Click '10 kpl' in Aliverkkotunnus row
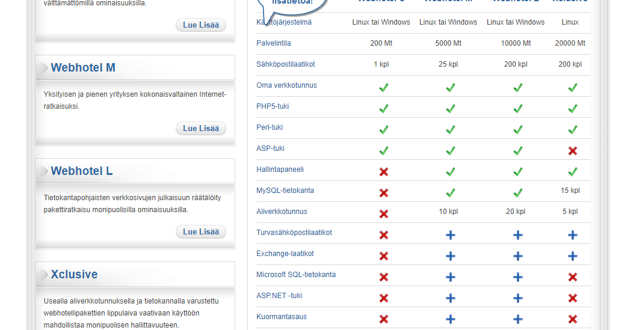This screenshot has width=636, height=330. click(x=448, y=212)
